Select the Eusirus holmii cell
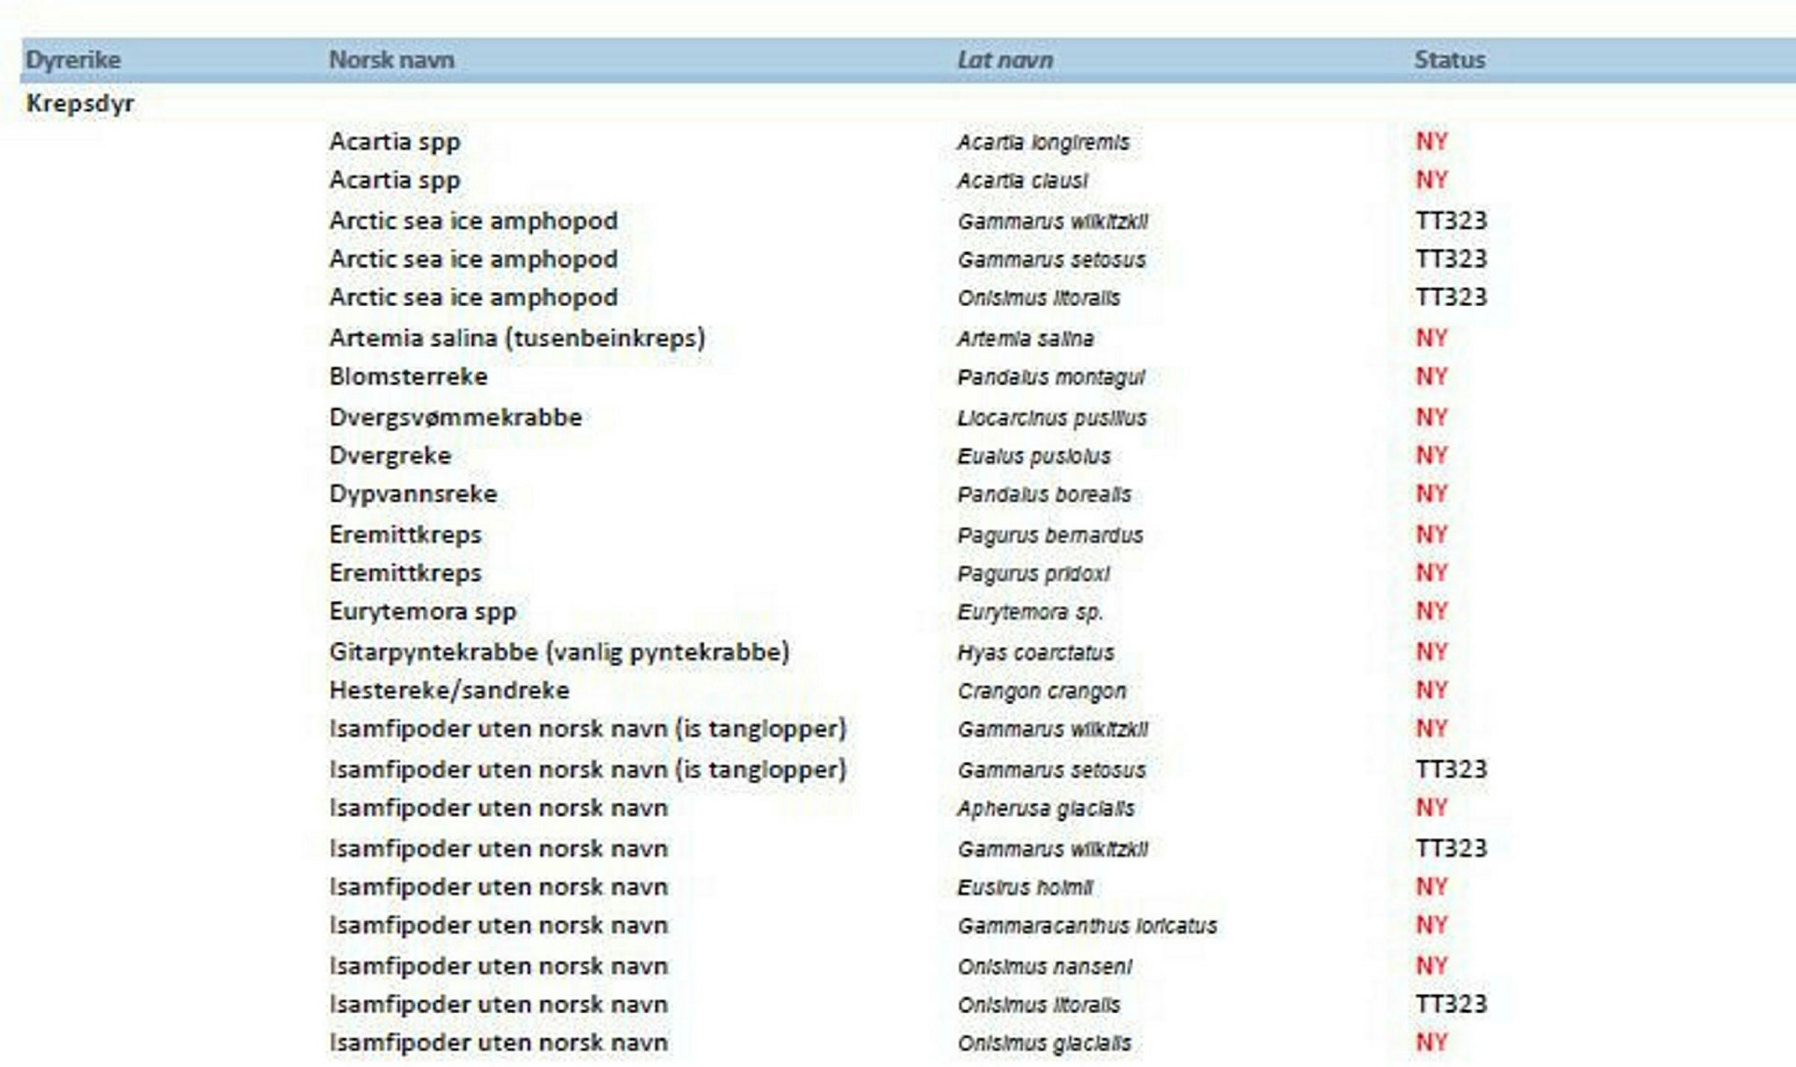The width and height of the screenshot is (1796, 1067). click(1025, 887)
